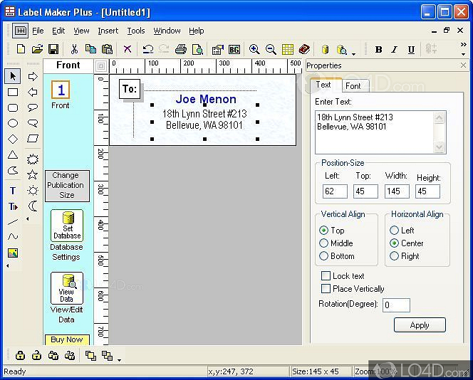
Task: Pick the Star shape tool
Action: [x=33, y=174]
